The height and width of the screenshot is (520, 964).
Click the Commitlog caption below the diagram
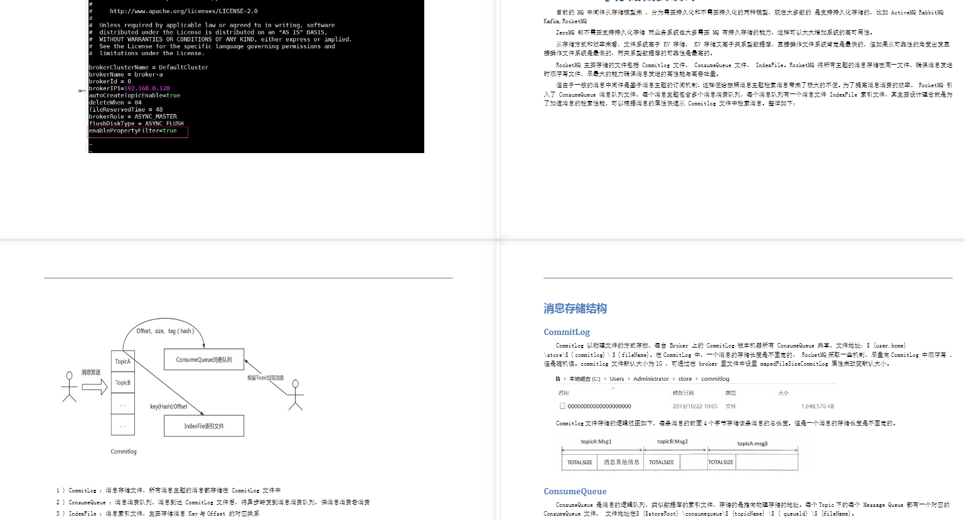124,451
